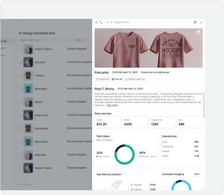Open More in Comment Insights card

[197, 174]
